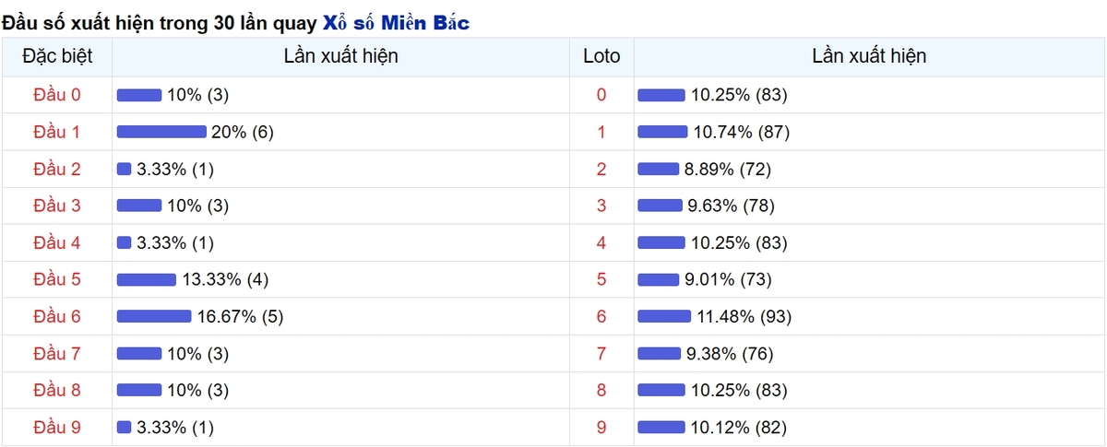
Task: Click the Loto number 9 cell
Action: (x=601, y=427)
